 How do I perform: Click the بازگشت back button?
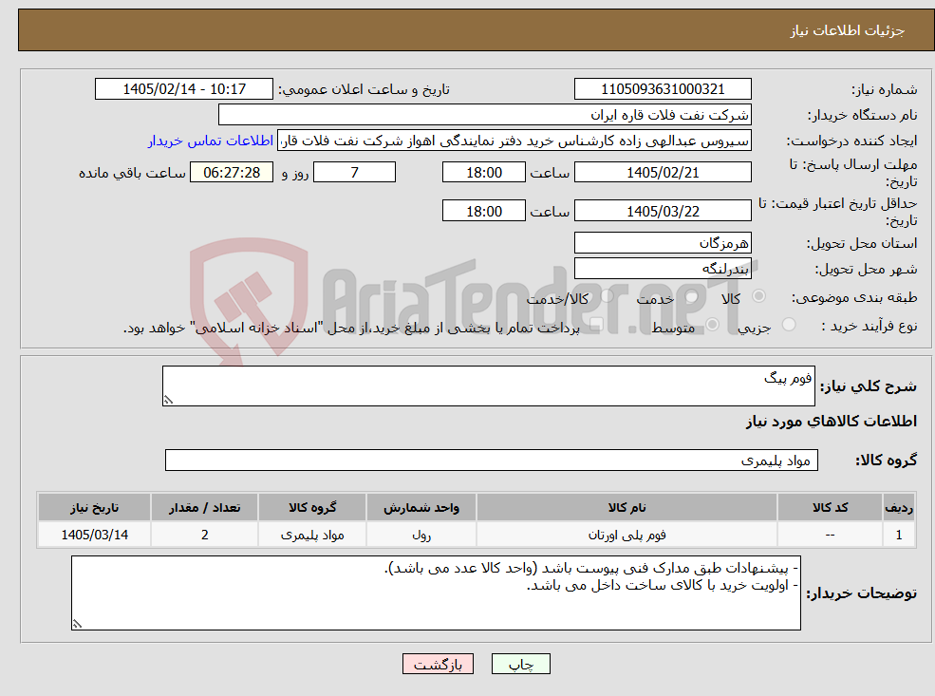point(438,664)
